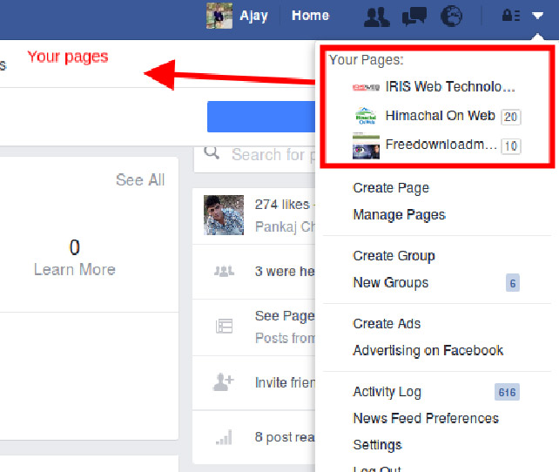The image size is (559, 472).
Task: Click Himachal On Web badge 20
Action: click(x=510, y=117)
